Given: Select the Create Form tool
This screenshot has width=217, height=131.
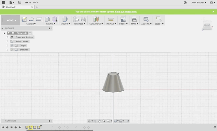Looking at the screenshot, I should point(55,19).
